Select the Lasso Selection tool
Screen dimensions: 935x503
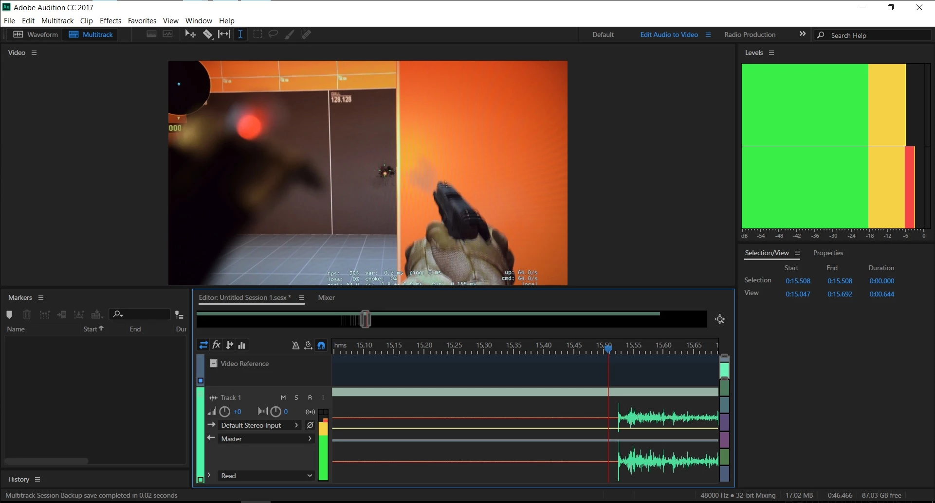273,34
